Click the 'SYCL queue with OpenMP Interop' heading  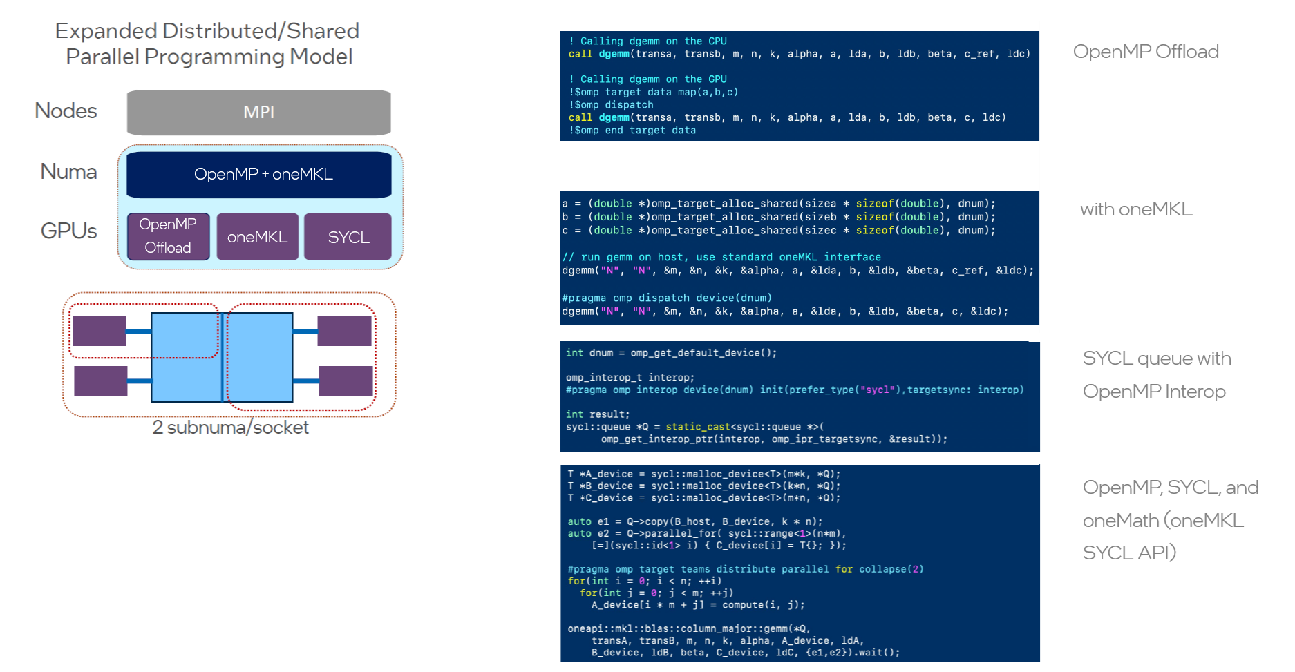pyautogui.click(x=1155, y=374)
